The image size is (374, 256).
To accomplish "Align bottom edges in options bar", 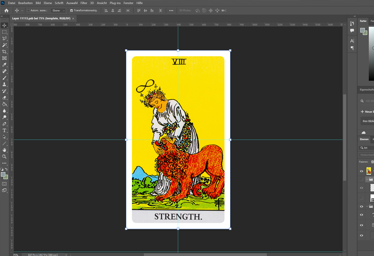I will (x=152, y=11).
